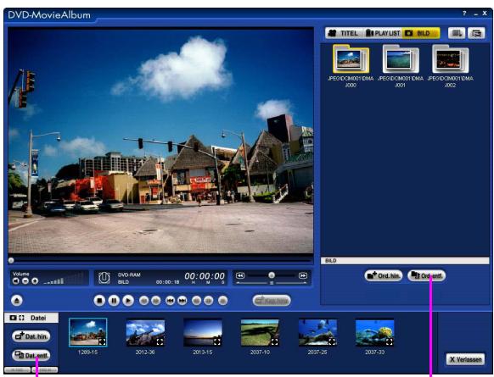This screenshot has width=494, height=377.
Task: Select the BILD tab
Action: (x=421, y=33)
